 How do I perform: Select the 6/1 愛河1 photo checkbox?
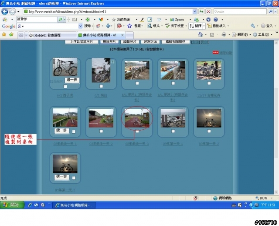(x=137, y=83)
